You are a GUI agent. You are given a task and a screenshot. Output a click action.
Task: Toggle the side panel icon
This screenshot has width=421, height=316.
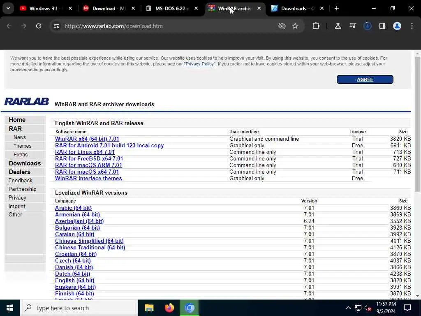point(382,26)
